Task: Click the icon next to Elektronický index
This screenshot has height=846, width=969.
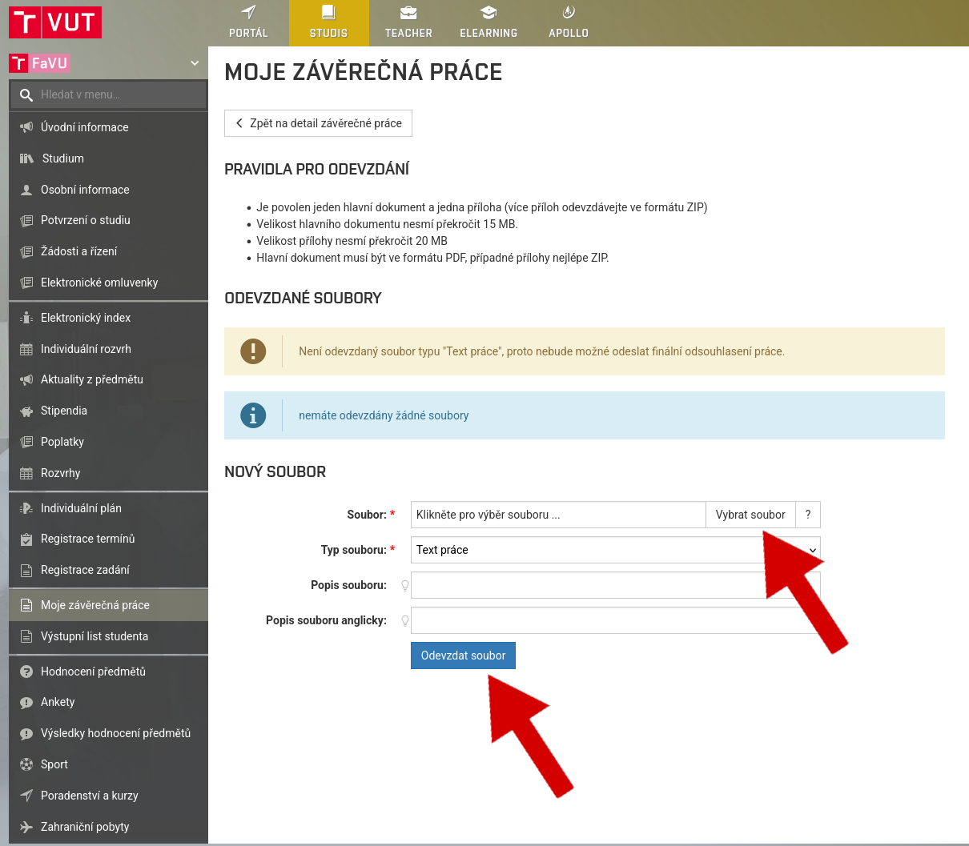Action: pyautogui.click(x=26, y=318)
